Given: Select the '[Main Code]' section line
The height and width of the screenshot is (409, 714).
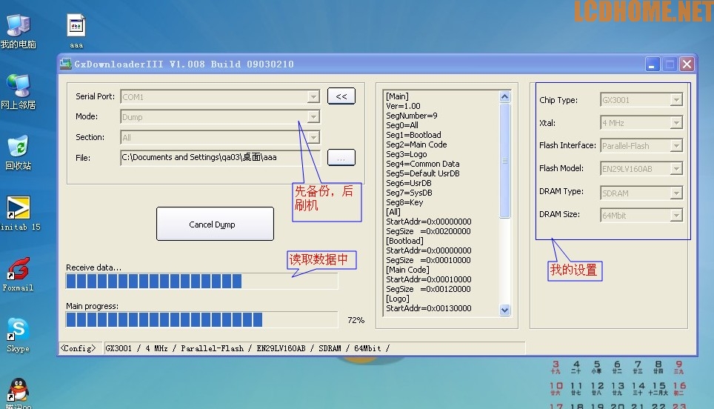Looking at the screenshot, I should [407, 270].
